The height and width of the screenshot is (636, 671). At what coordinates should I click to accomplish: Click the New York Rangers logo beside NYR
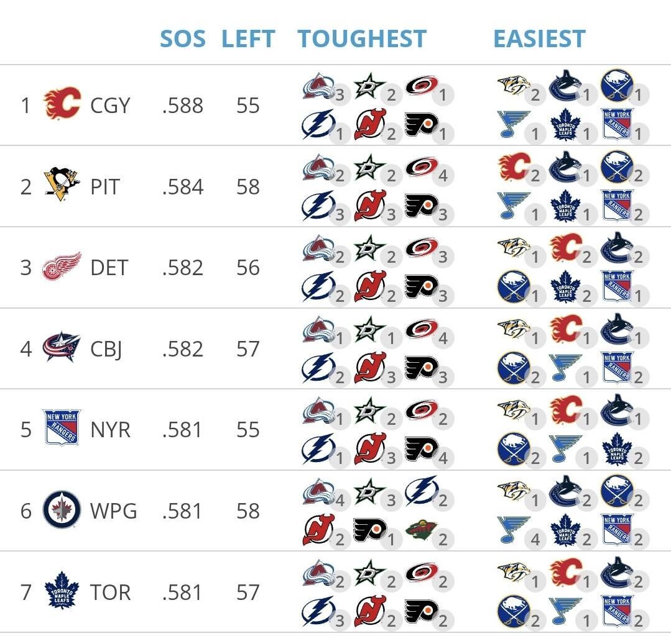(62, 429)
